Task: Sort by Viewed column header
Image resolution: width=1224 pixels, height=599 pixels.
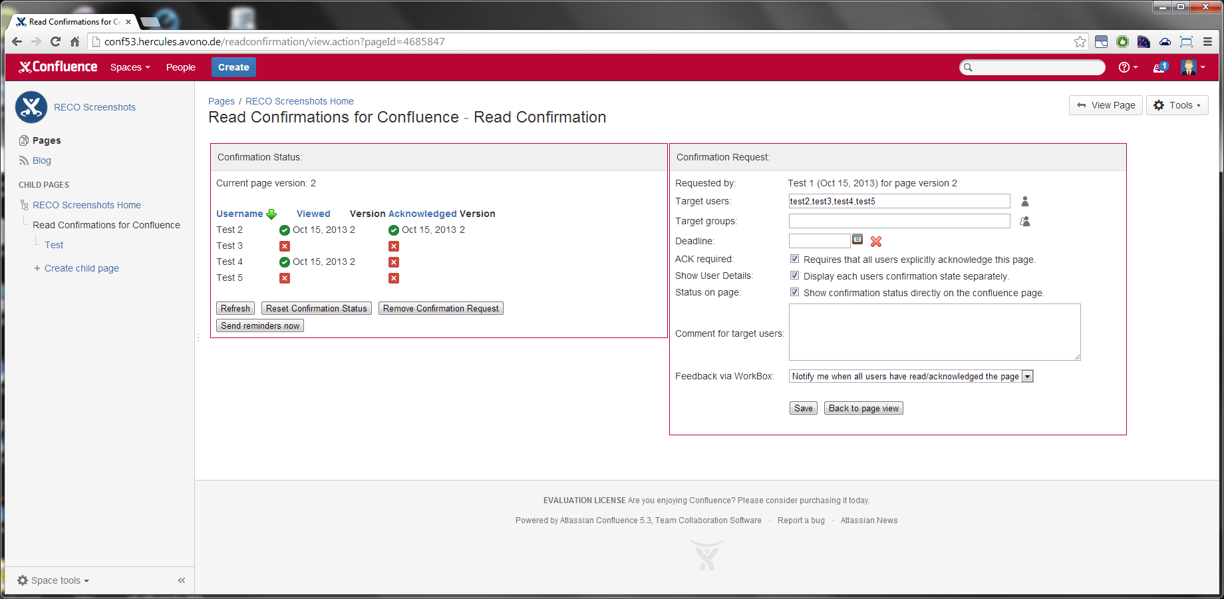Action: pyautogui.click(x=313, y=214)
